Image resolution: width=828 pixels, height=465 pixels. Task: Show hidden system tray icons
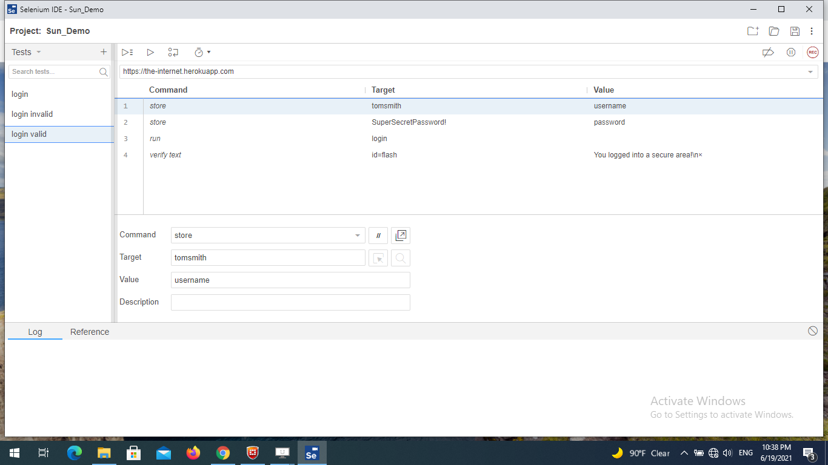coord(684,453)
